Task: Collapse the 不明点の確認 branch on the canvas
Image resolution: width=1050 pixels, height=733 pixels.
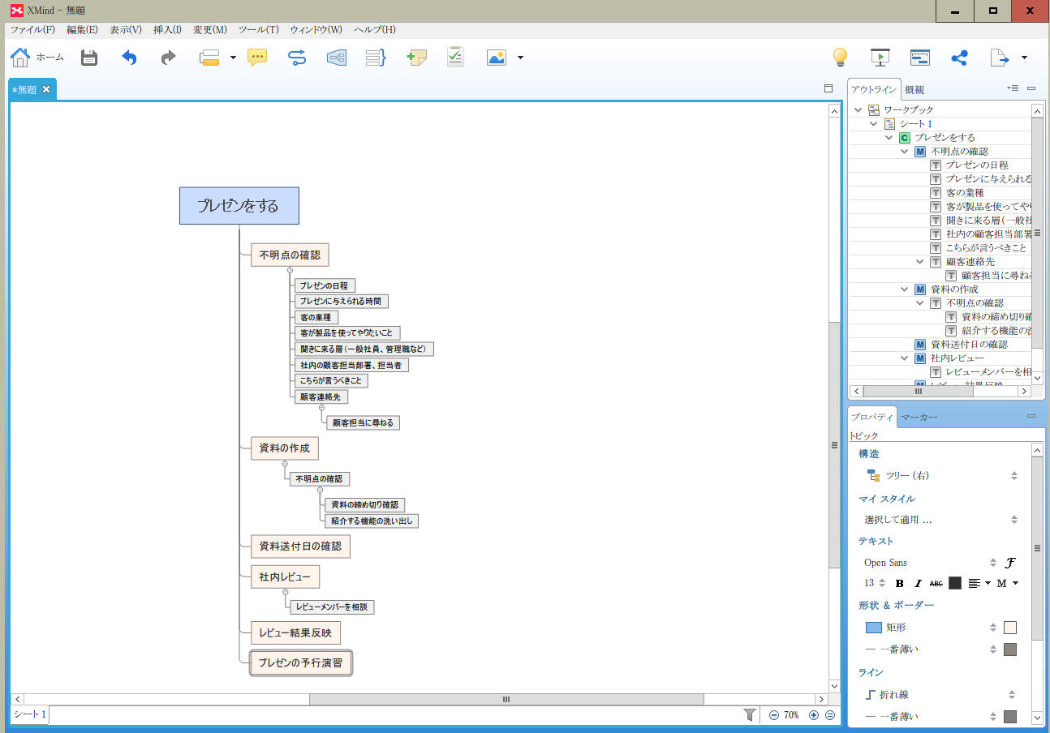Action: 290,270
